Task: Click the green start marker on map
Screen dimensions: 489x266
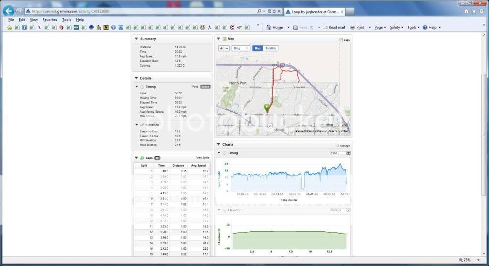Action: [267, 108]
